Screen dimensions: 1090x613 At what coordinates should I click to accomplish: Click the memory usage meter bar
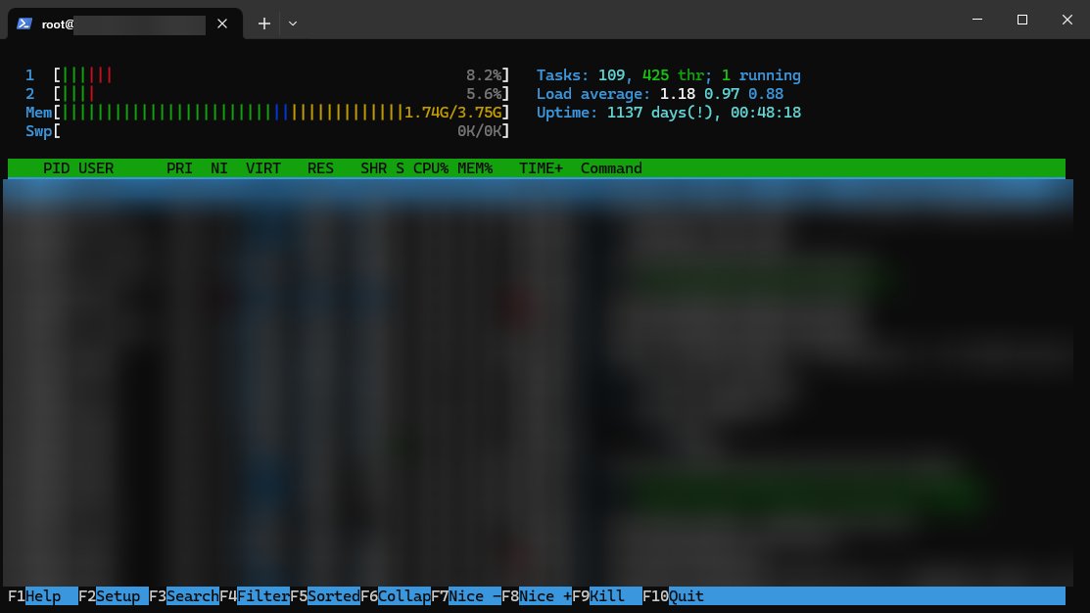click(x=245, y=112)
